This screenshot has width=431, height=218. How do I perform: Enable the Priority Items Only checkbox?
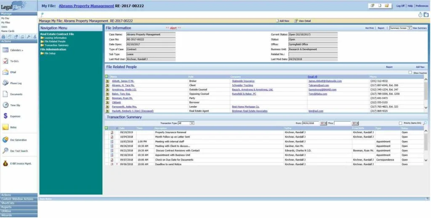[400, 123]
